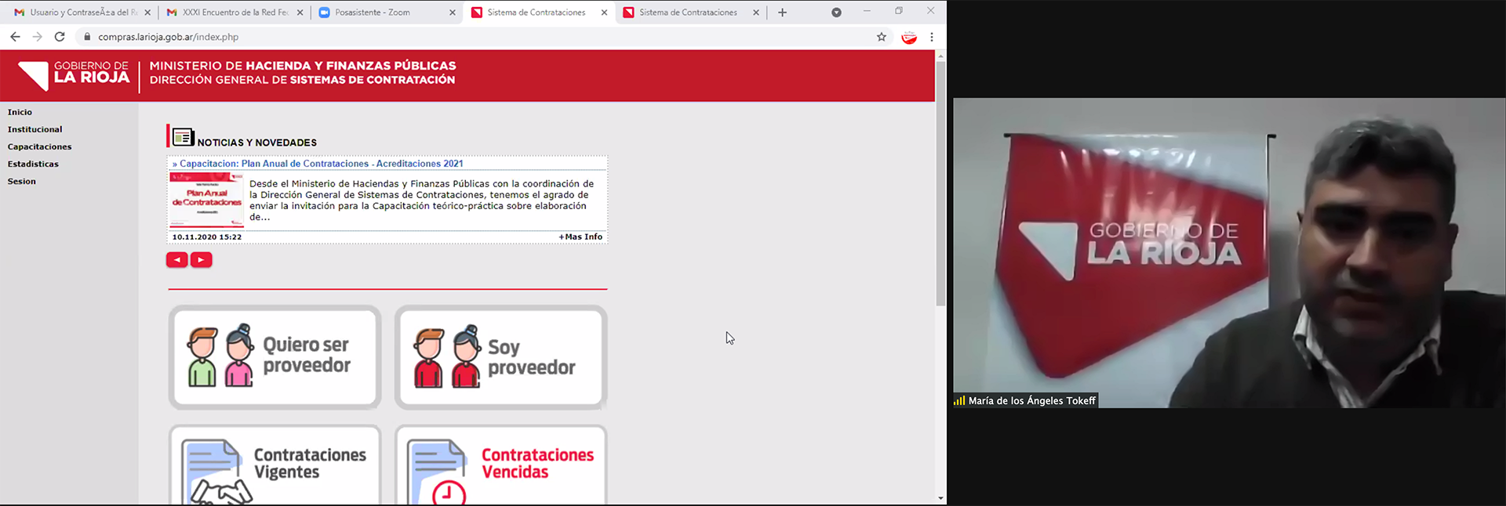Click the +Mas Info link
The width and height of the screenshot is (1506, 506).
[580, 237]
